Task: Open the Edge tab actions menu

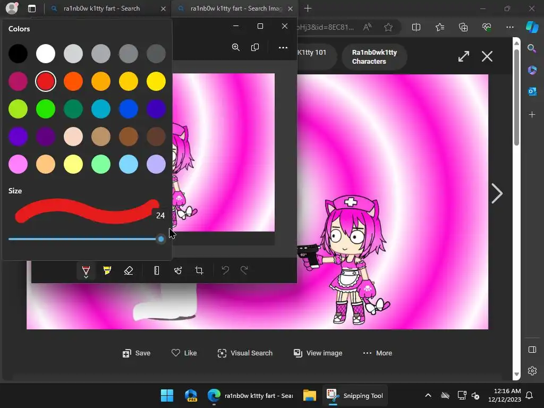Action: [32, 8]
